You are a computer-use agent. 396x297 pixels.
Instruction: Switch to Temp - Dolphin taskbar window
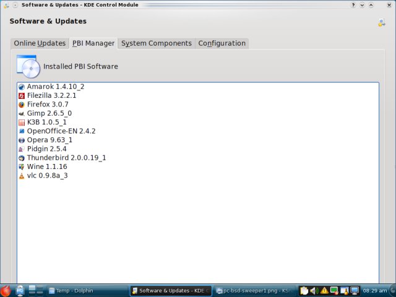pos(88,291)
